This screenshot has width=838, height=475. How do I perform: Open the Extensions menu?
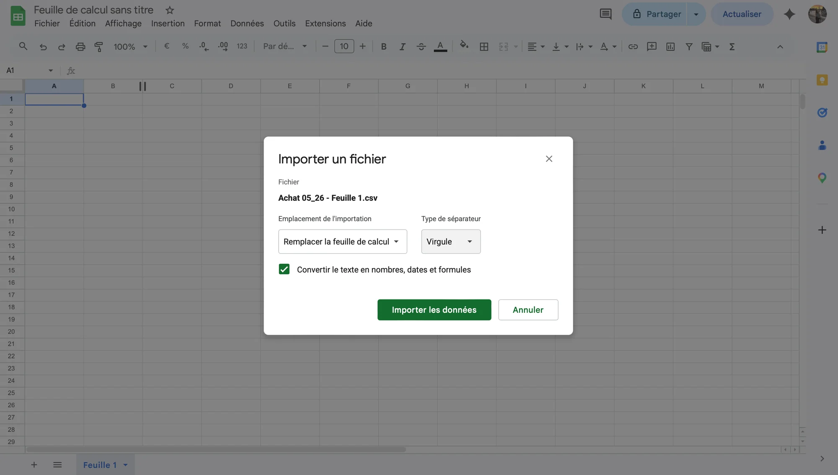click(x=325, y=23)
